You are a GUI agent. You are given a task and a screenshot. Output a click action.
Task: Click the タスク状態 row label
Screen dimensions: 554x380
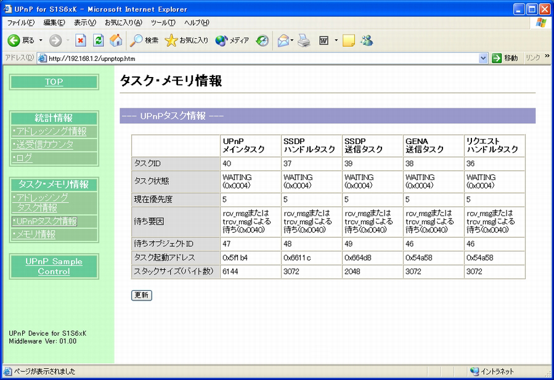coord(176,182)
